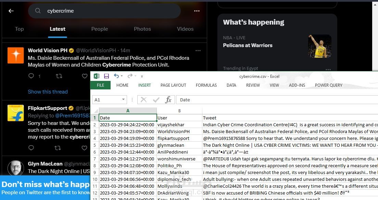The image size is (378, 200).
Task: Open Undo history dropdown arrow
Action: [122, 76]
